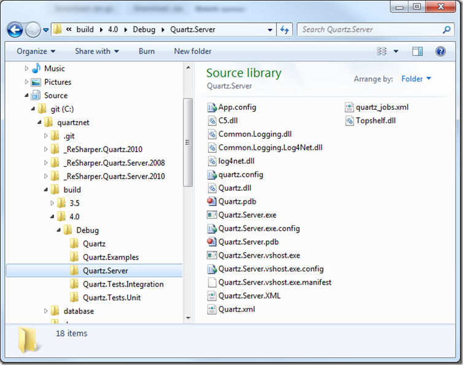Click the New folder button

[x=192, y=52]
